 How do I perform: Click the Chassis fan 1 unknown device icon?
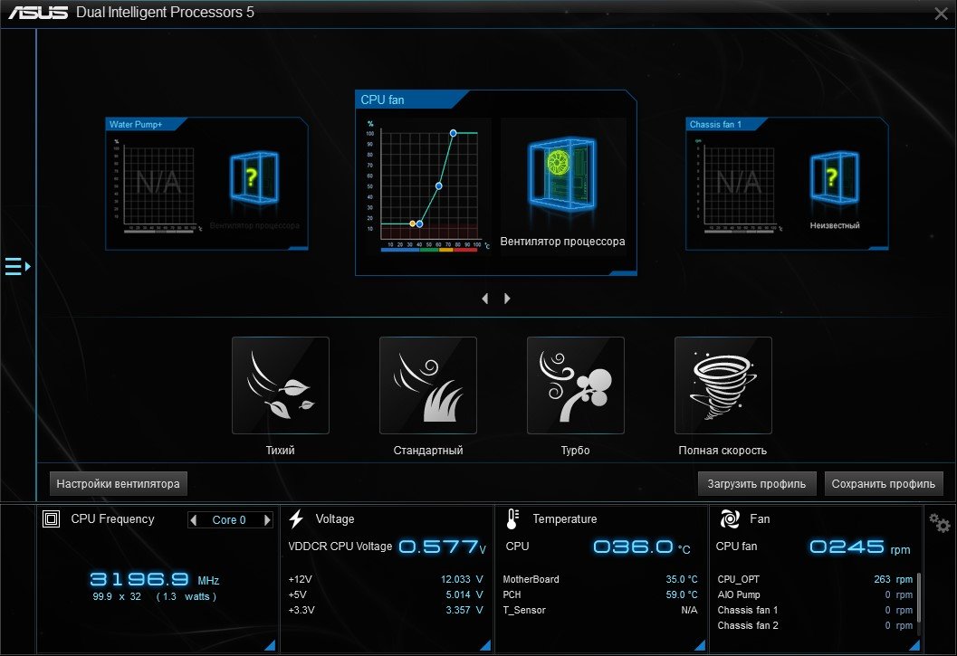pos(835,177)
